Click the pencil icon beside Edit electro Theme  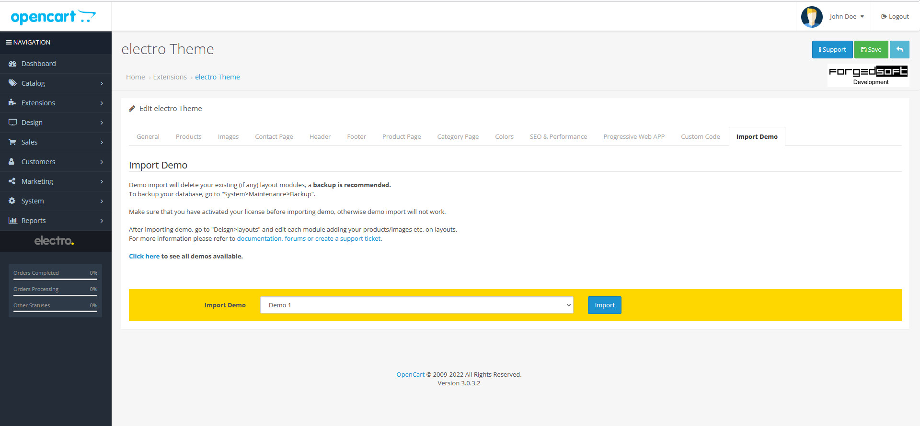132,109
